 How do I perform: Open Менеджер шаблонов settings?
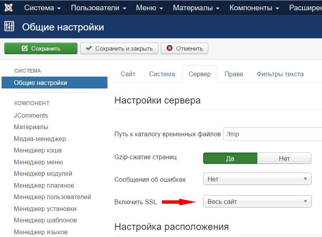coord(45,220)
